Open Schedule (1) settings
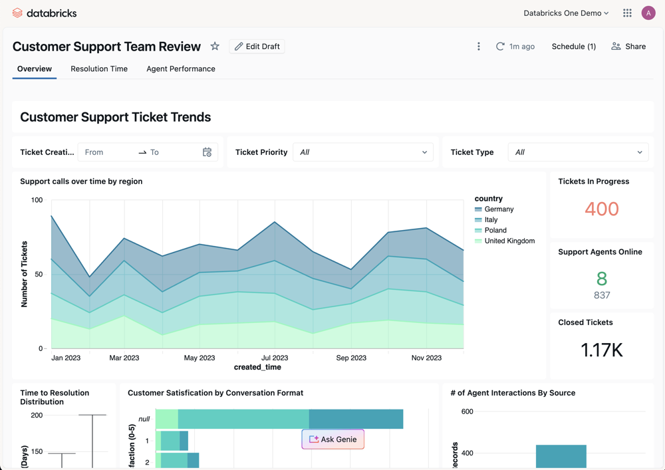Viewport: 665px width, 470px height. point(573,47)
